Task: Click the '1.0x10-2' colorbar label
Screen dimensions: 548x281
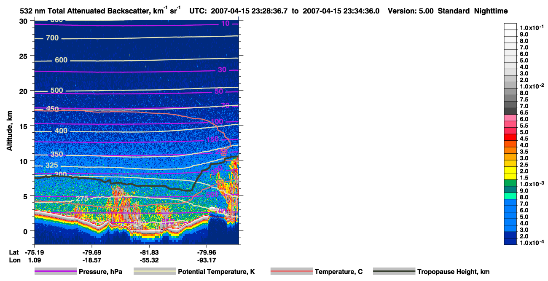Action: click(531, 86)
